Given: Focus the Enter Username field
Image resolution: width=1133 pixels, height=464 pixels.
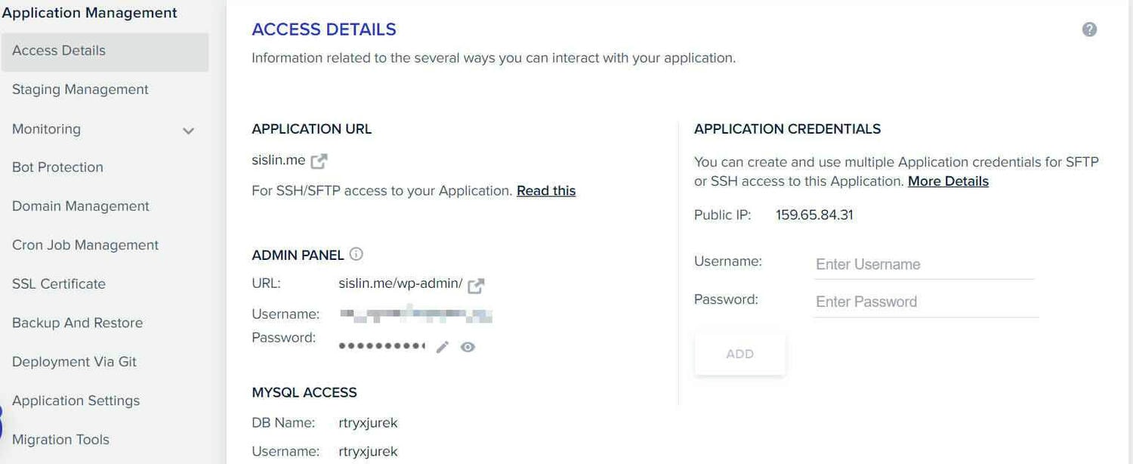Looking at the screenshot, I should pyautogui.click(x=924, y=264).
